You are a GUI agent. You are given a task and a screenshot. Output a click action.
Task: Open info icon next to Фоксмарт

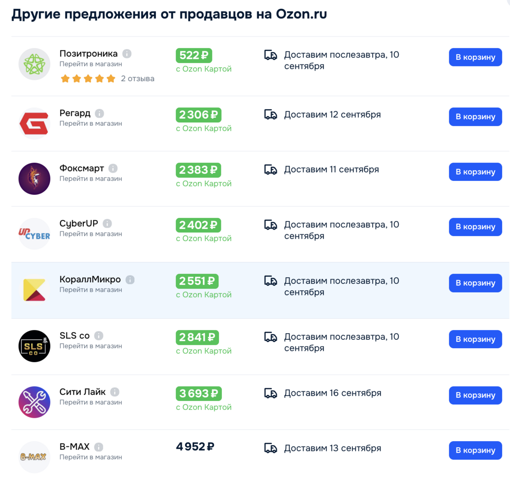tap(113, 168)
